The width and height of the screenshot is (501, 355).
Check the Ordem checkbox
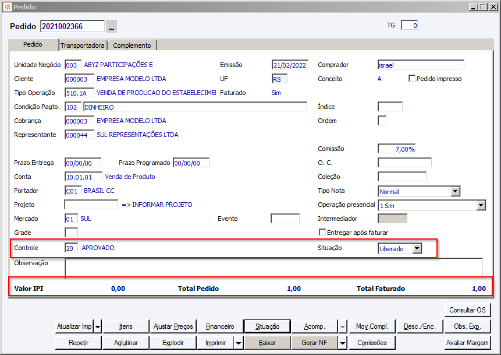click(382, 121)
